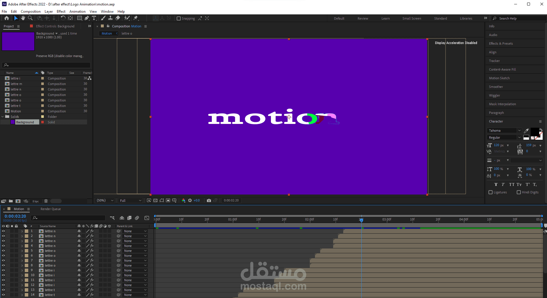Select the Puppet Pin tool

click(x=136, y=18)
